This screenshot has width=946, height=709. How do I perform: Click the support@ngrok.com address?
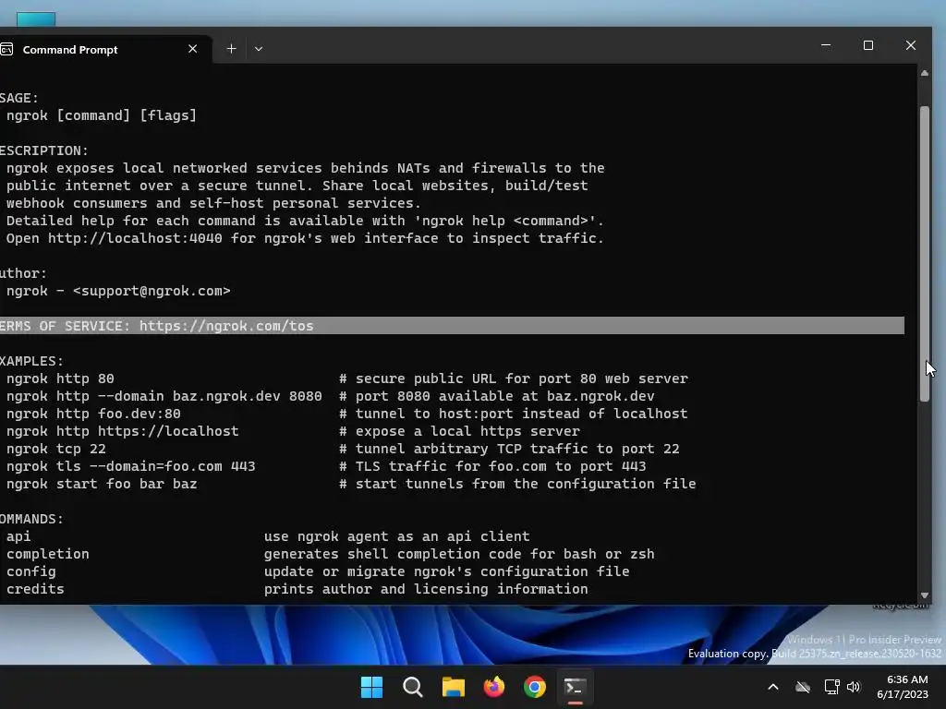152,291
